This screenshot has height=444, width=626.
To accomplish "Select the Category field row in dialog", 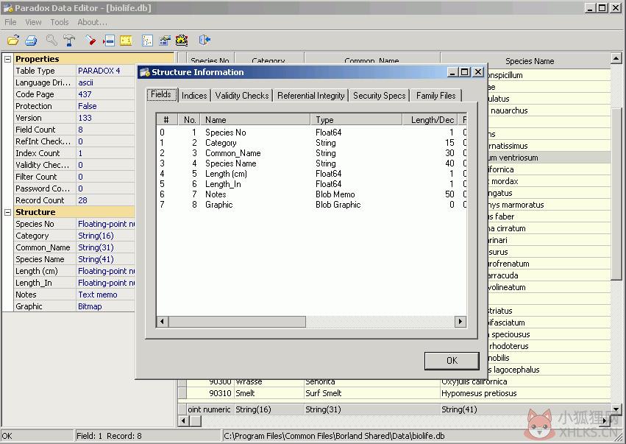I will pos(311,143).
